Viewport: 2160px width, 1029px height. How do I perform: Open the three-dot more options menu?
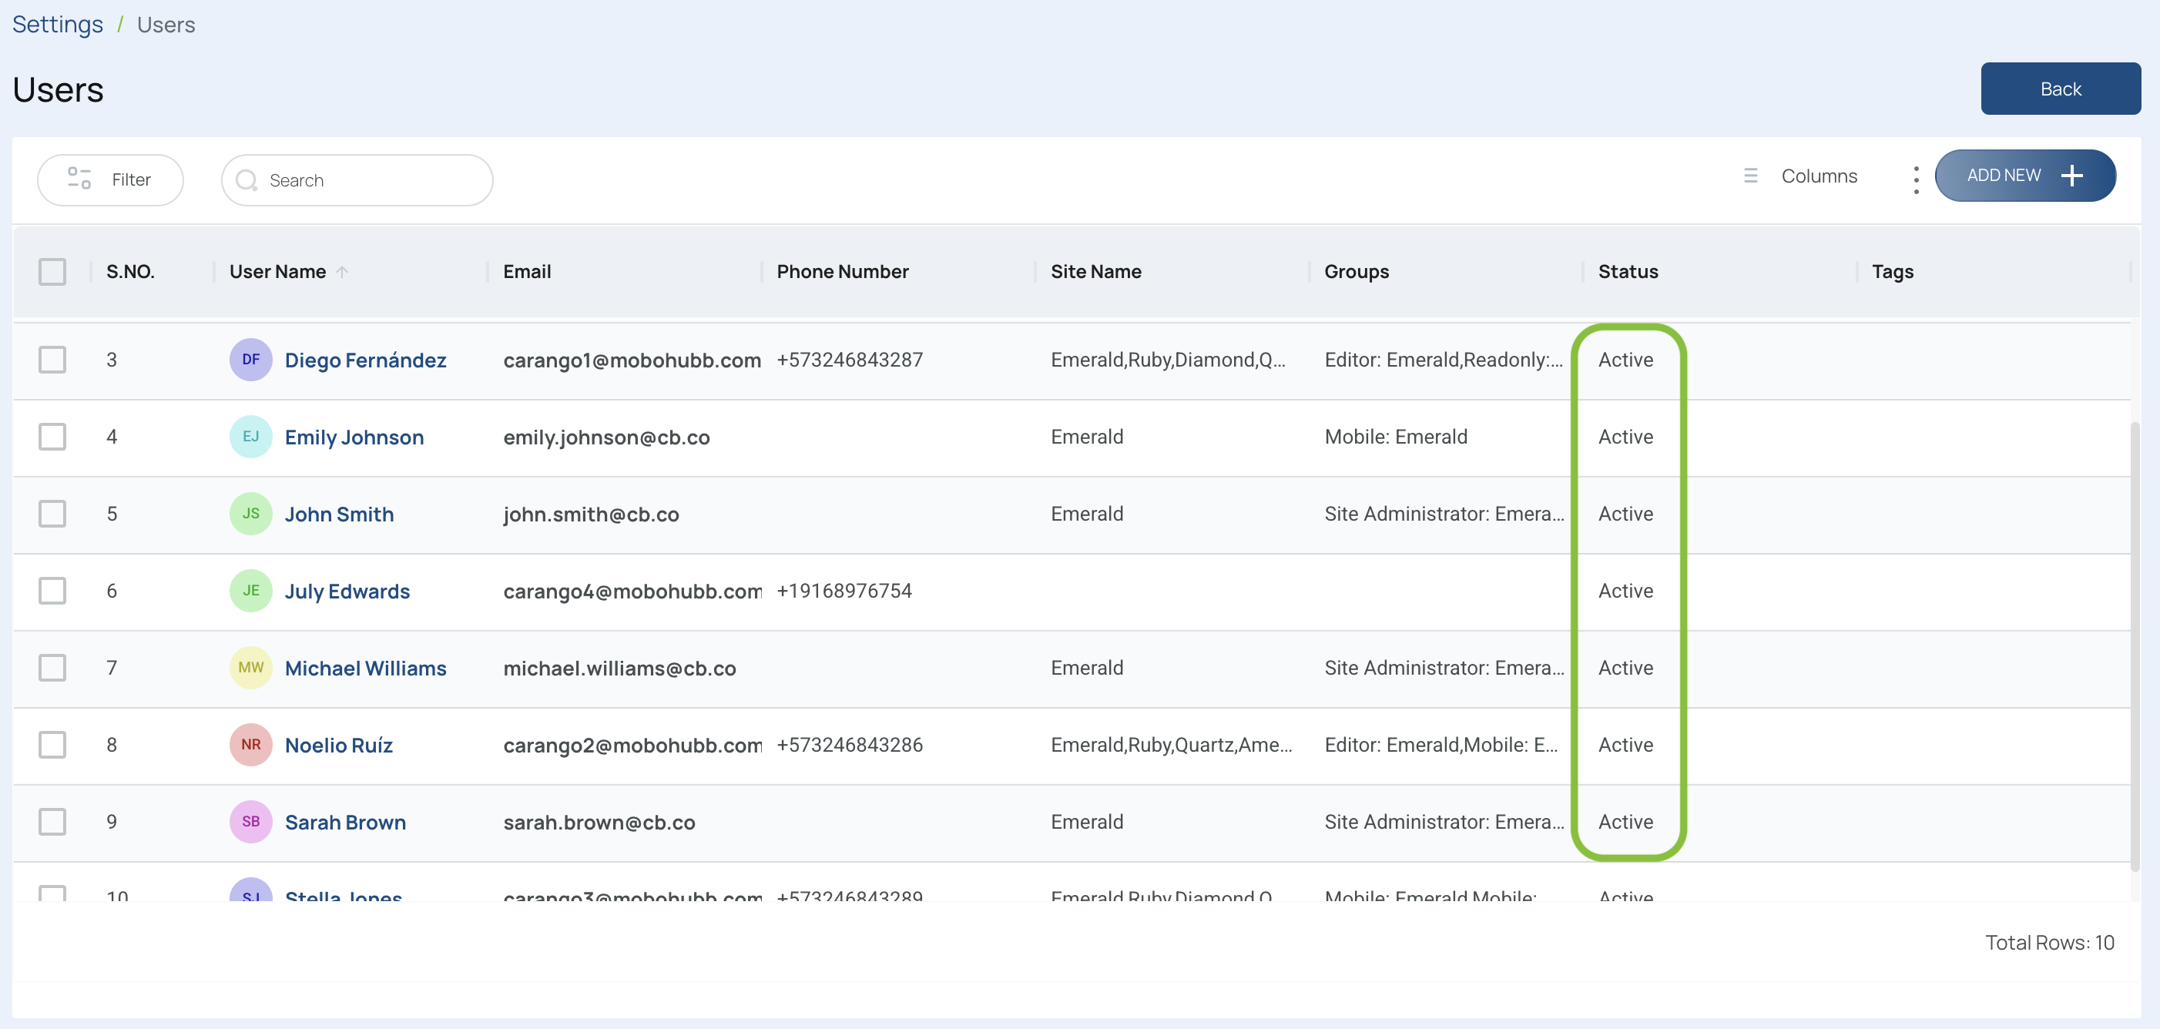pos(1916,179)
